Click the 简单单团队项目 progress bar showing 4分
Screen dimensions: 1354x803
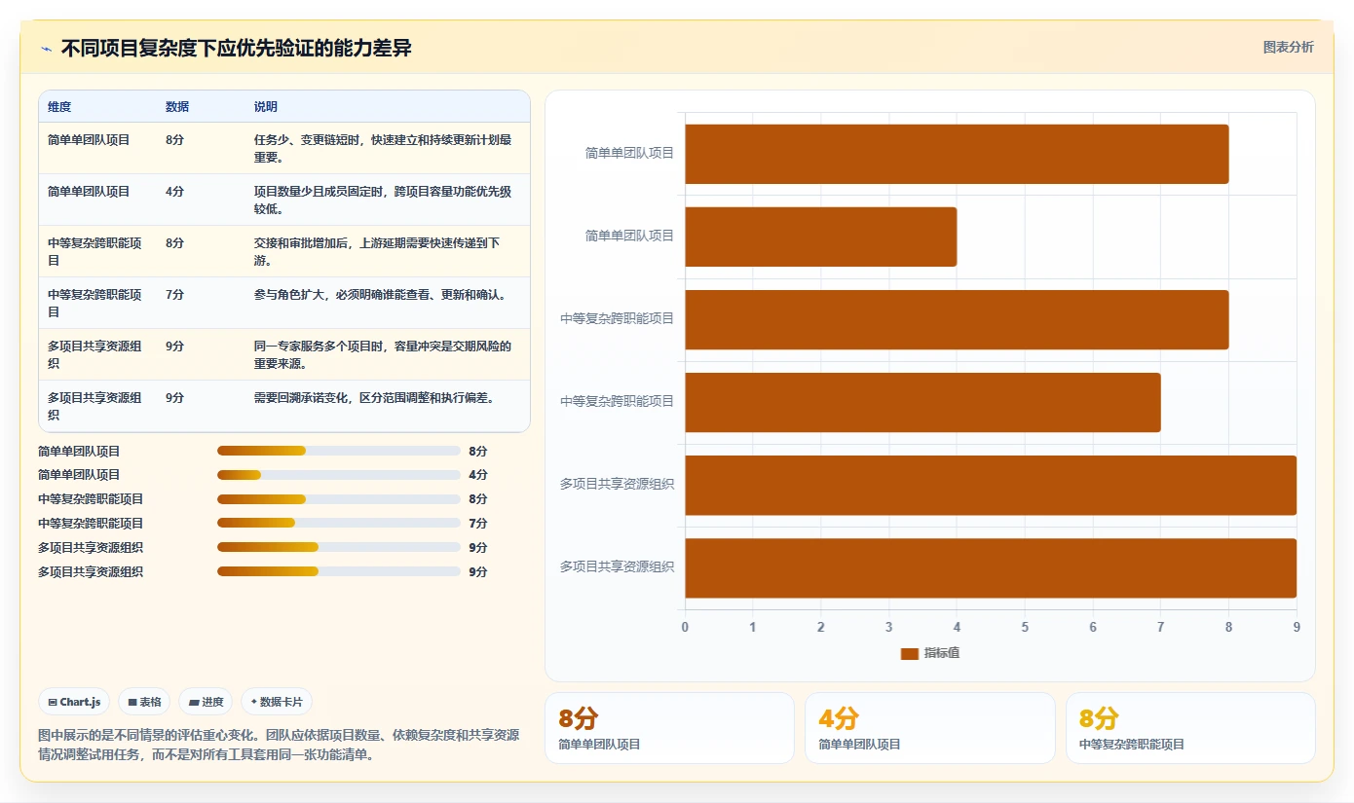338,475
